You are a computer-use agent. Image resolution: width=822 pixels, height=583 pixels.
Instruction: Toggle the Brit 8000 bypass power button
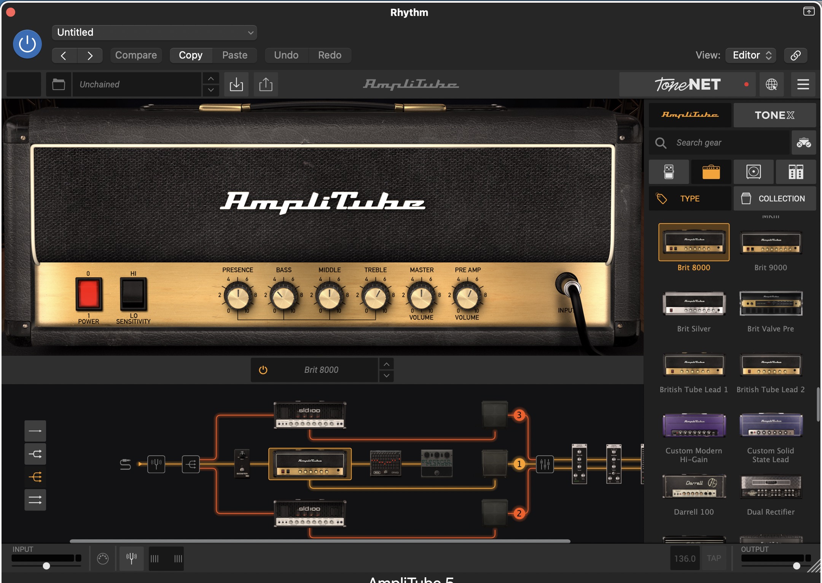pyautogui.click(x=263, y=370)
